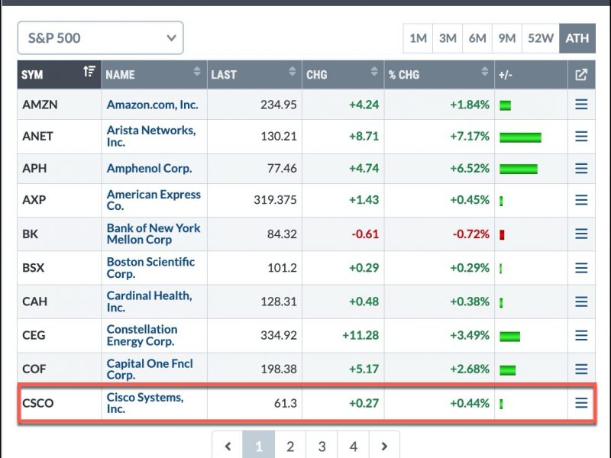Select the 1M time period
This screenshot has height=458, width=611.
[418, 38]
